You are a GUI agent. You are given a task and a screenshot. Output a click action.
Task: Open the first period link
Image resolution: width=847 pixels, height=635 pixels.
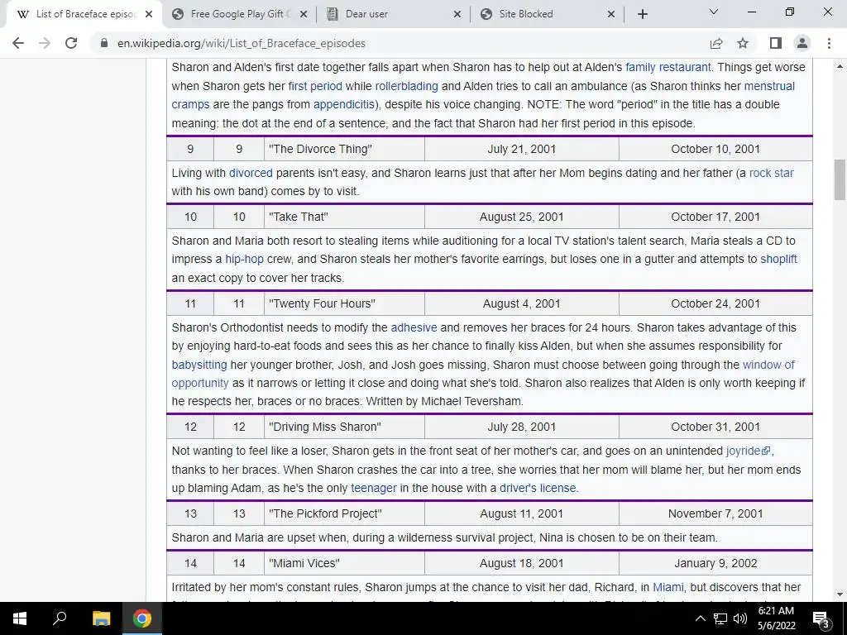[x=315, y=86]
